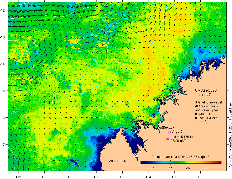
Task: Click longitude axis label 121
Action: [x=70, y=177]
